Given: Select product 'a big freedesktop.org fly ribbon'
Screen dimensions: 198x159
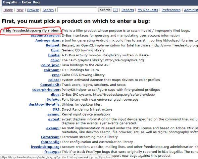Looking at the screenshot, I should 31,30.
